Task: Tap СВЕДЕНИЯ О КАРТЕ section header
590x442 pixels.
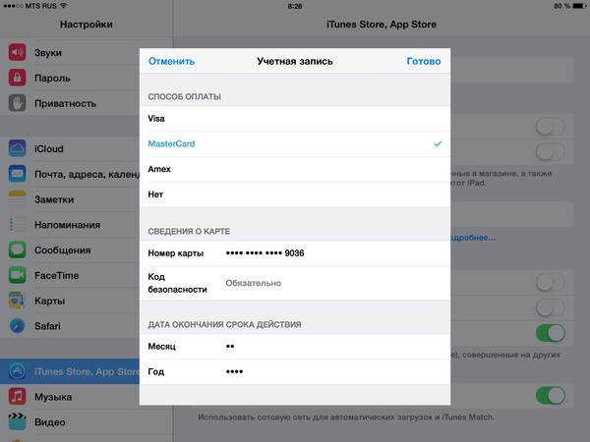Action: [x=189, y=231]
